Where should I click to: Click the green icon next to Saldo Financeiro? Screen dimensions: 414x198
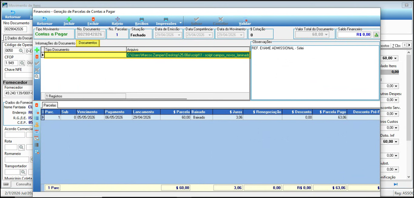[376, 35]
